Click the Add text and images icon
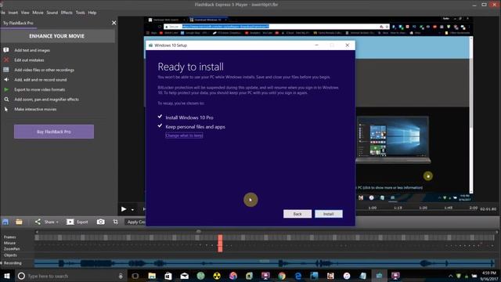Viewport: 501px width, 282px height. (x=6, y=50)
